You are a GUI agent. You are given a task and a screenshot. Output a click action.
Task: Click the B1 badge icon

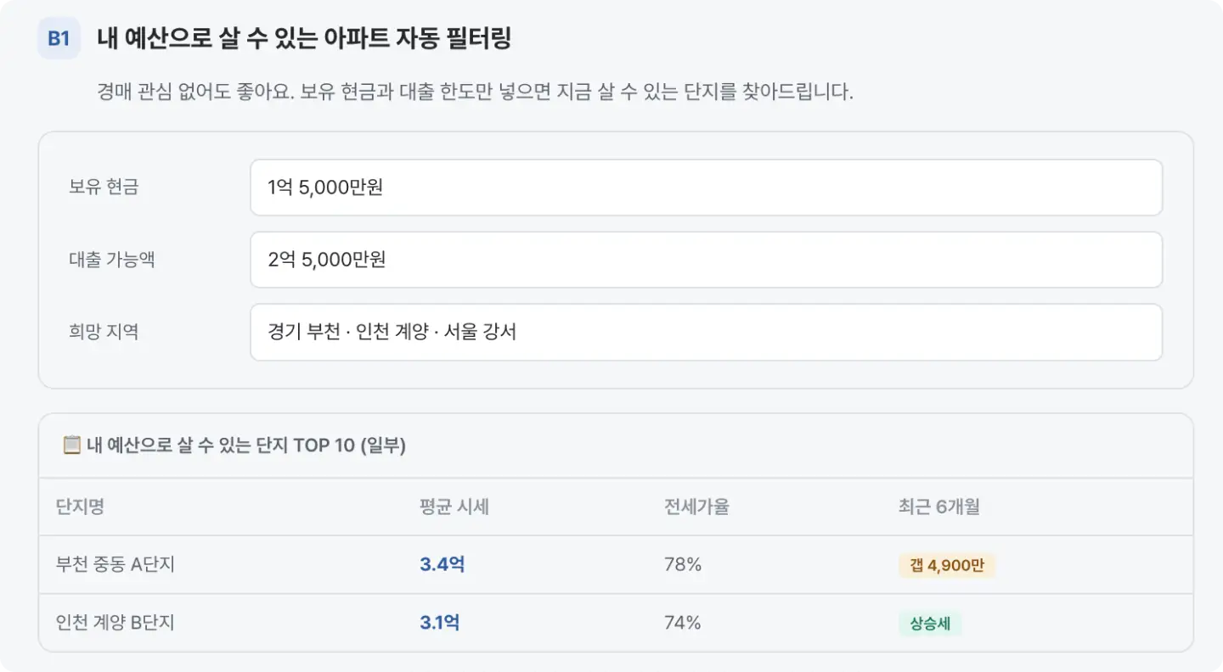coord(59,39)
